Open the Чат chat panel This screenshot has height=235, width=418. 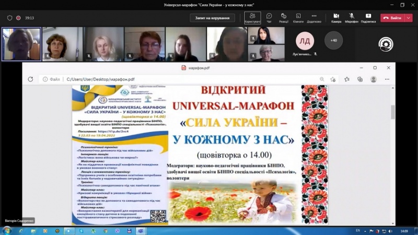click(269, 17)
